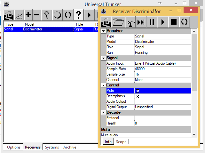205x153 pixels.
Task: Collapse the Decode section
Action: tap(104, 113)
